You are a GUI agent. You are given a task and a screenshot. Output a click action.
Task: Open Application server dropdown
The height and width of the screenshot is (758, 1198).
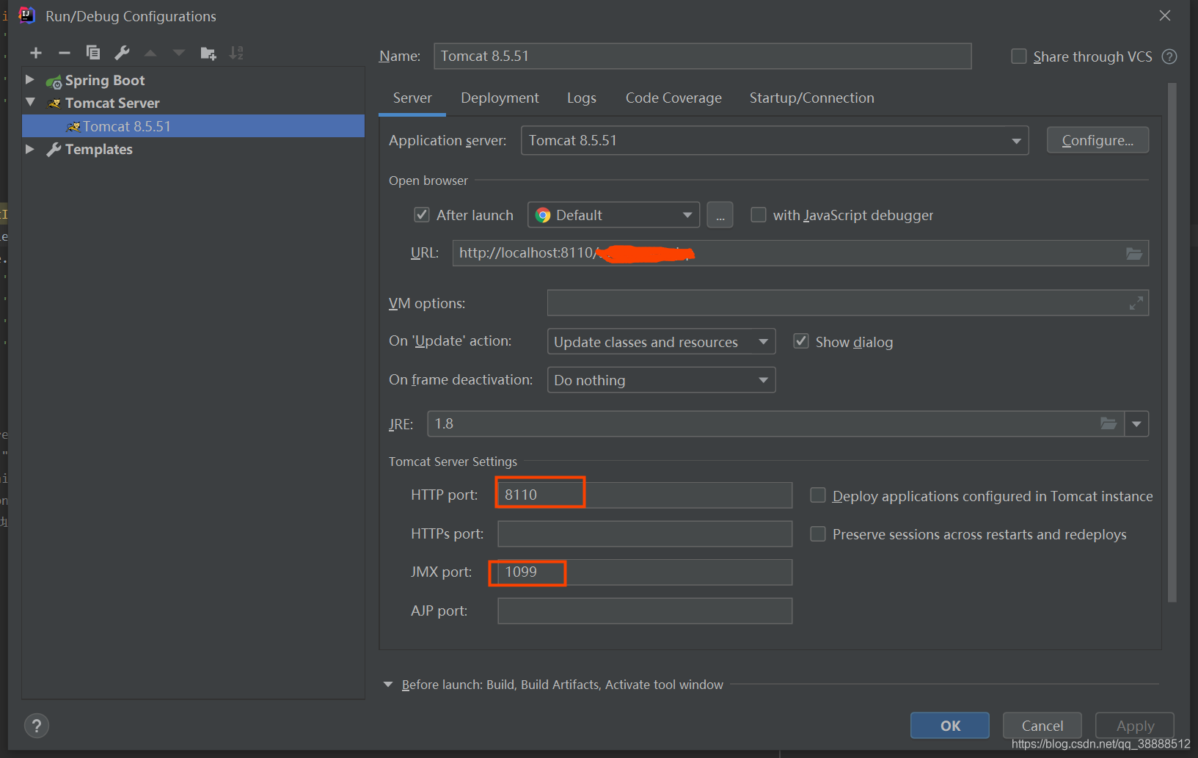tap(775, 140)
